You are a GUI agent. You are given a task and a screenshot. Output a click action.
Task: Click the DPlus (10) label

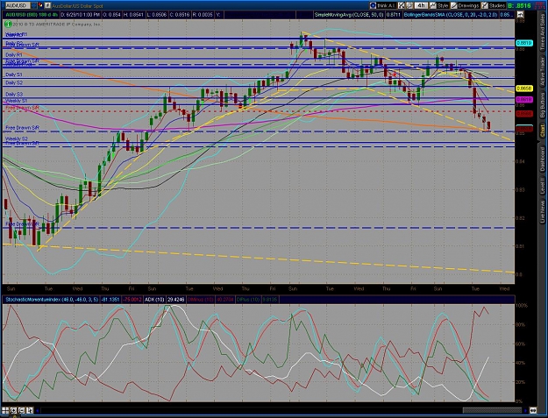point(249,300)
